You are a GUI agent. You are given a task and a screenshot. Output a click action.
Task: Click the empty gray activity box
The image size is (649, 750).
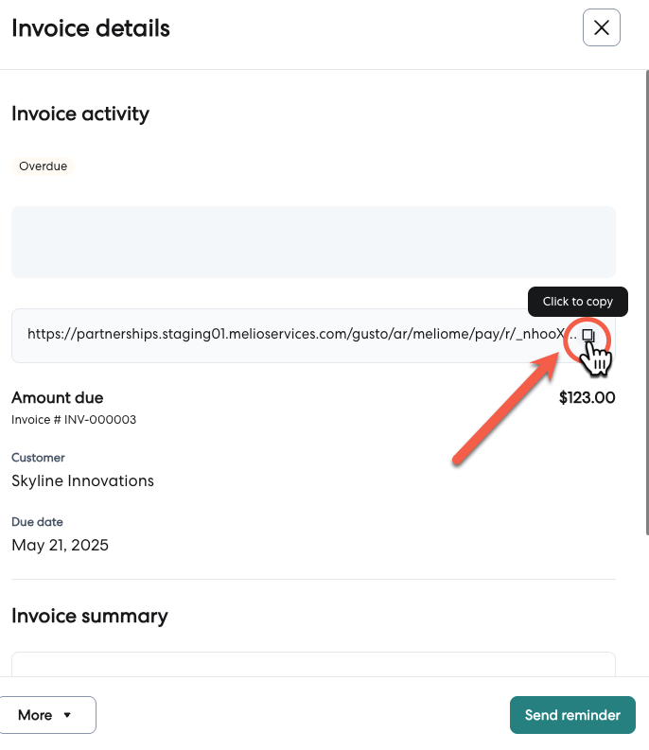[313, 242]
